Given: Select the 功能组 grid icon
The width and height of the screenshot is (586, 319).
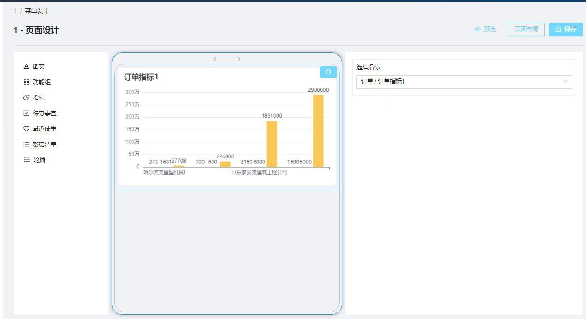Looking at the screenshot, I should pos(26,82).
